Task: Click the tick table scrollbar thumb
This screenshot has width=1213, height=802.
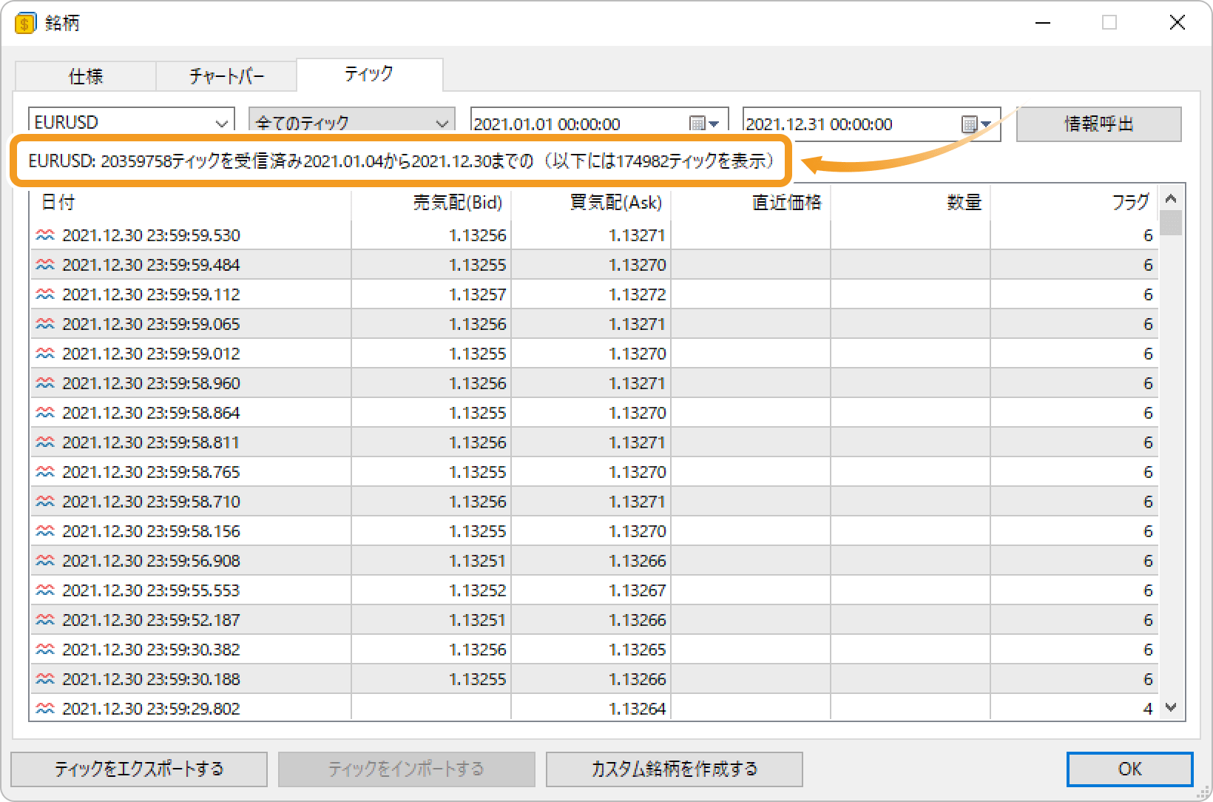Action: (x=1171, y=223)
